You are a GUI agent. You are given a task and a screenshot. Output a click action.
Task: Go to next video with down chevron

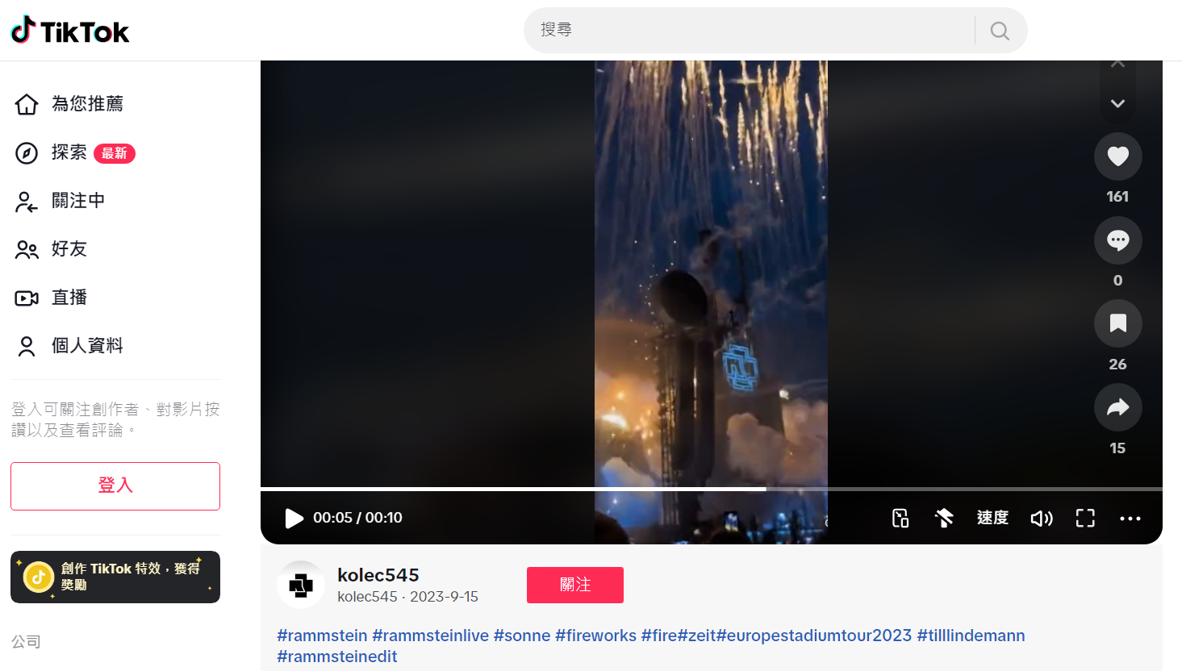tap(1117, 103)
